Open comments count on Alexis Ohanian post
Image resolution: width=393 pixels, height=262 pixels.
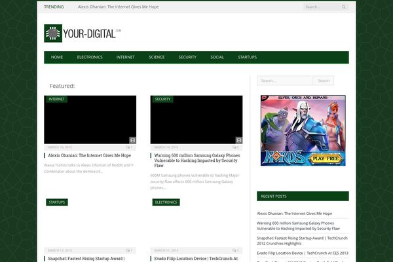(x=129, y=147)
